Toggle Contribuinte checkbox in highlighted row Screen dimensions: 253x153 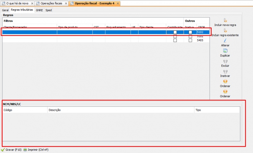(x=175, y=32)
